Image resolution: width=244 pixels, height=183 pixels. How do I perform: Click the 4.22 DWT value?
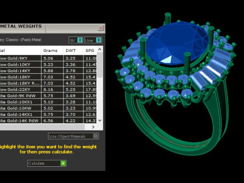click(x=71, y=120)
